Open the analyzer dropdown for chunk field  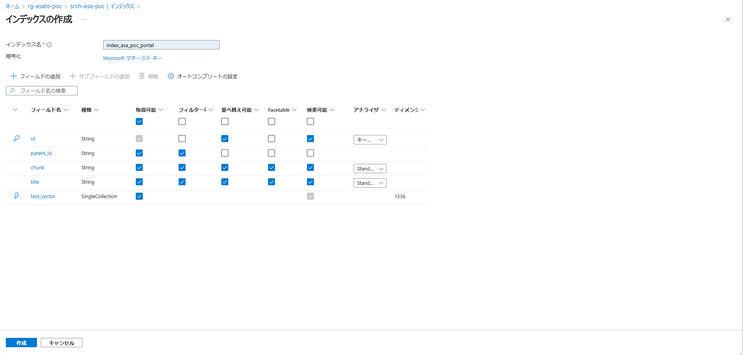tap(370, 169)
